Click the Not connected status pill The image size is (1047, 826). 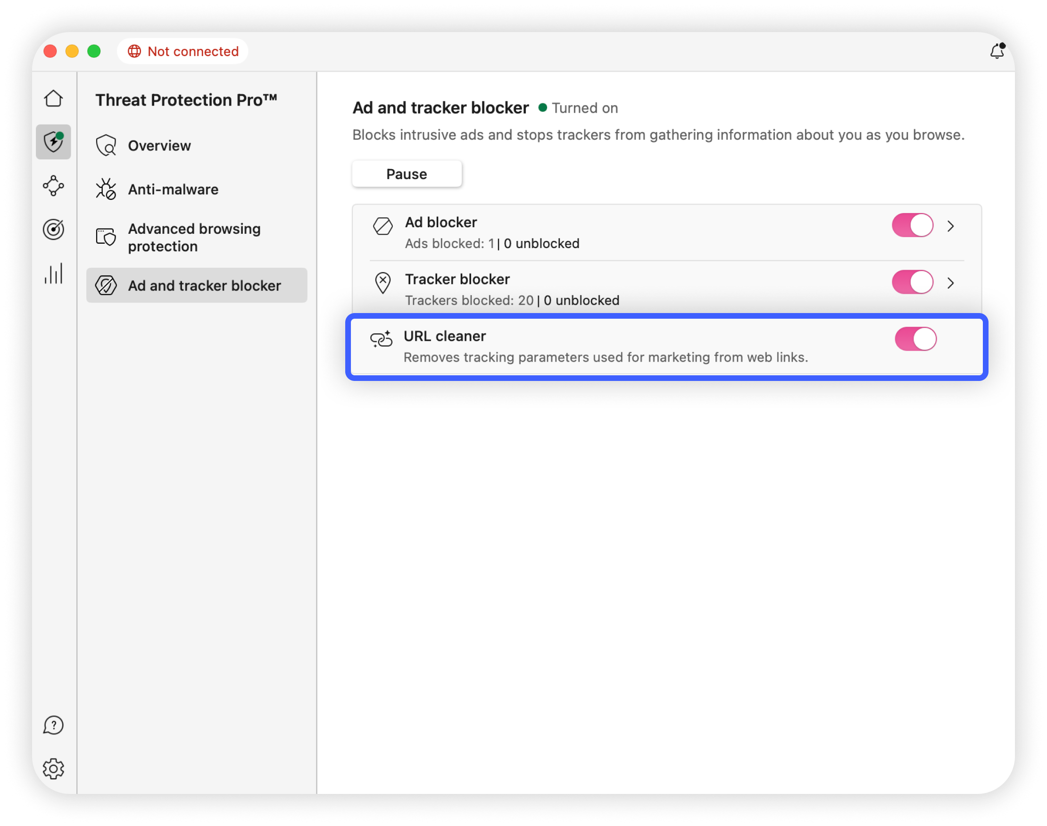pos(183,51)
